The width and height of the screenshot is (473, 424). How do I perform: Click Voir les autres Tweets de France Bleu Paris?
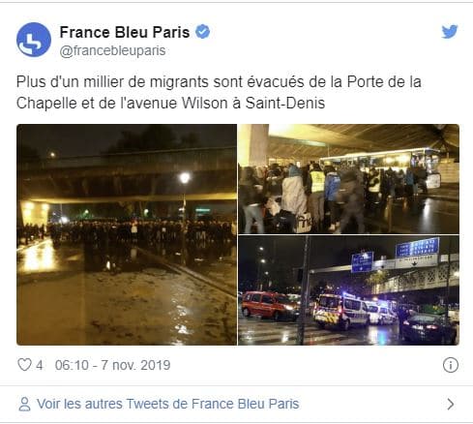pyautogui.click(x=168, y=404)
